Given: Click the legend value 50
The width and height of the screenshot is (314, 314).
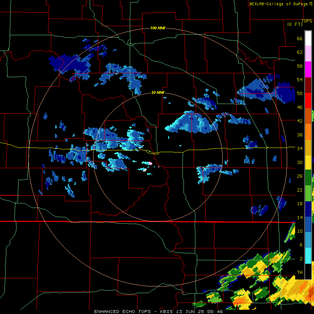Looking at the screenshot, I should tap(300, 94).
